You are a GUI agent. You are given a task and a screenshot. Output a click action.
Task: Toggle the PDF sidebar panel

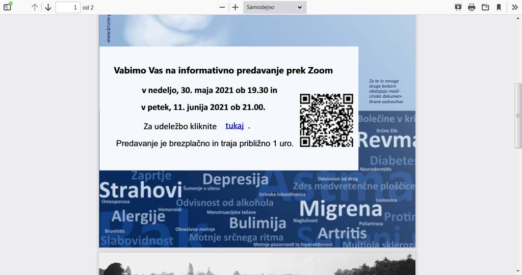tap(7, 7)
